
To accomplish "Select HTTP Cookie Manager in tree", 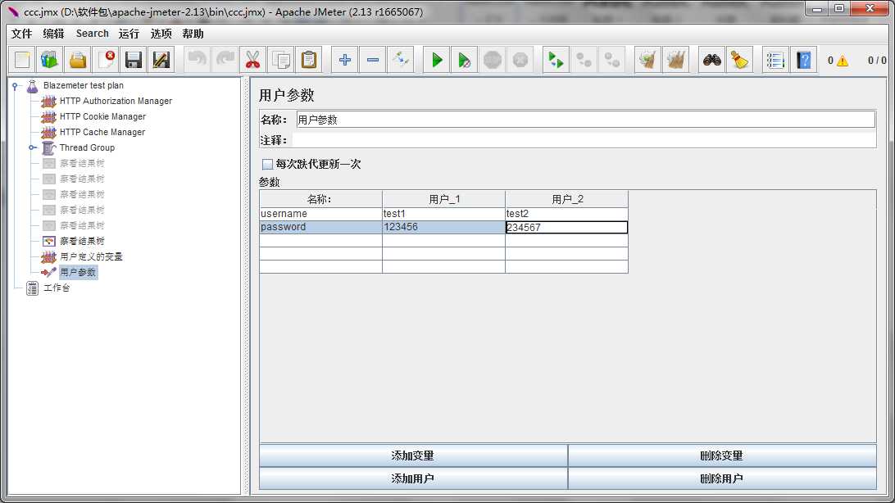I will coord(102,116).
